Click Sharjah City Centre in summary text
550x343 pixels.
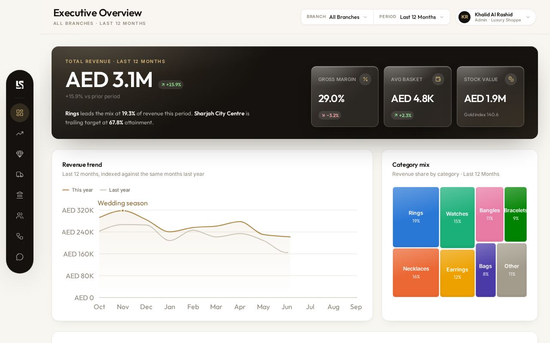[219, 114]
